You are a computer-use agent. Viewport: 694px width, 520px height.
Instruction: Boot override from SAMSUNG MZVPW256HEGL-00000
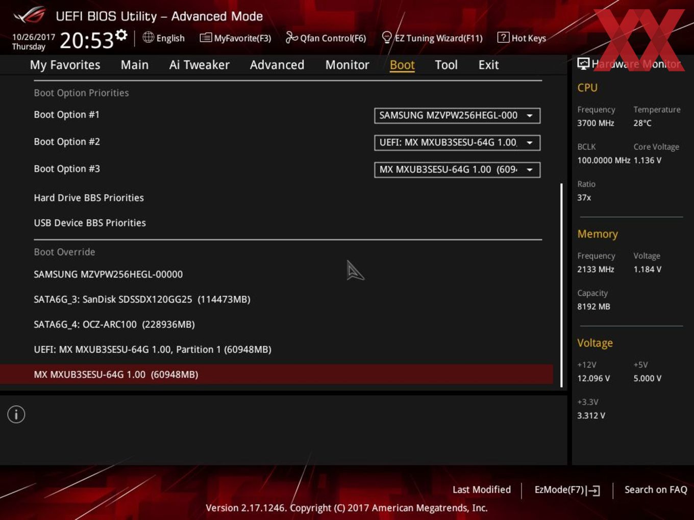point(108,274)
